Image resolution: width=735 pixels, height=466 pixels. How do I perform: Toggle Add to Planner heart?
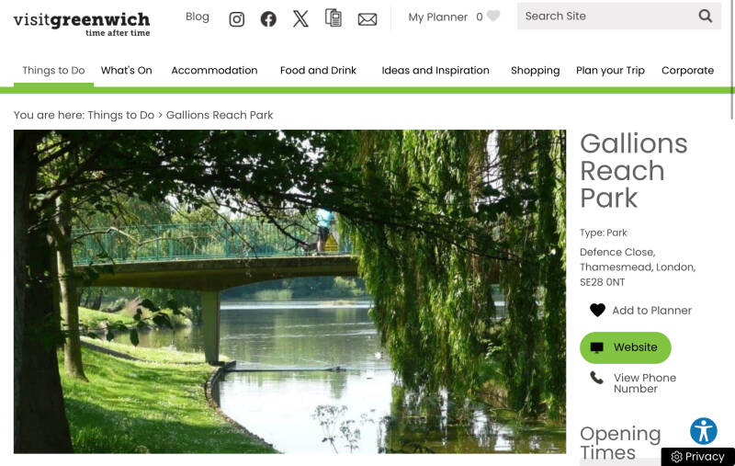[x=598, y=311]
